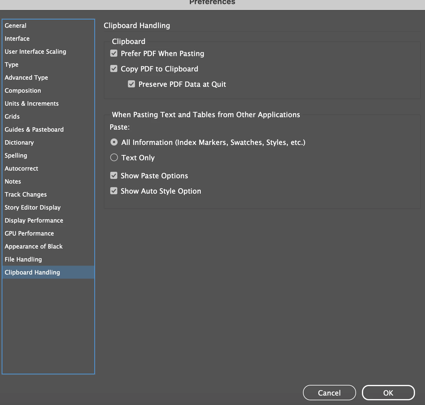
Task: Select Dictionary category
Action: 48,143
